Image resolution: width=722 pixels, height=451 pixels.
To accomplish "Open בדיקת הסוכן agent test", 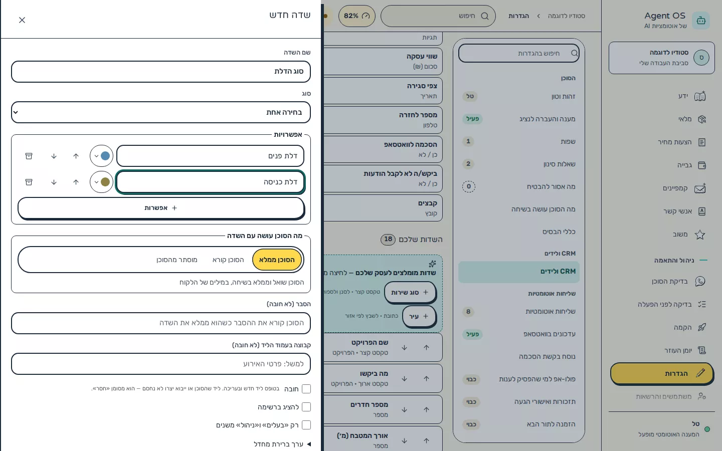I will (x=662, y=282).
